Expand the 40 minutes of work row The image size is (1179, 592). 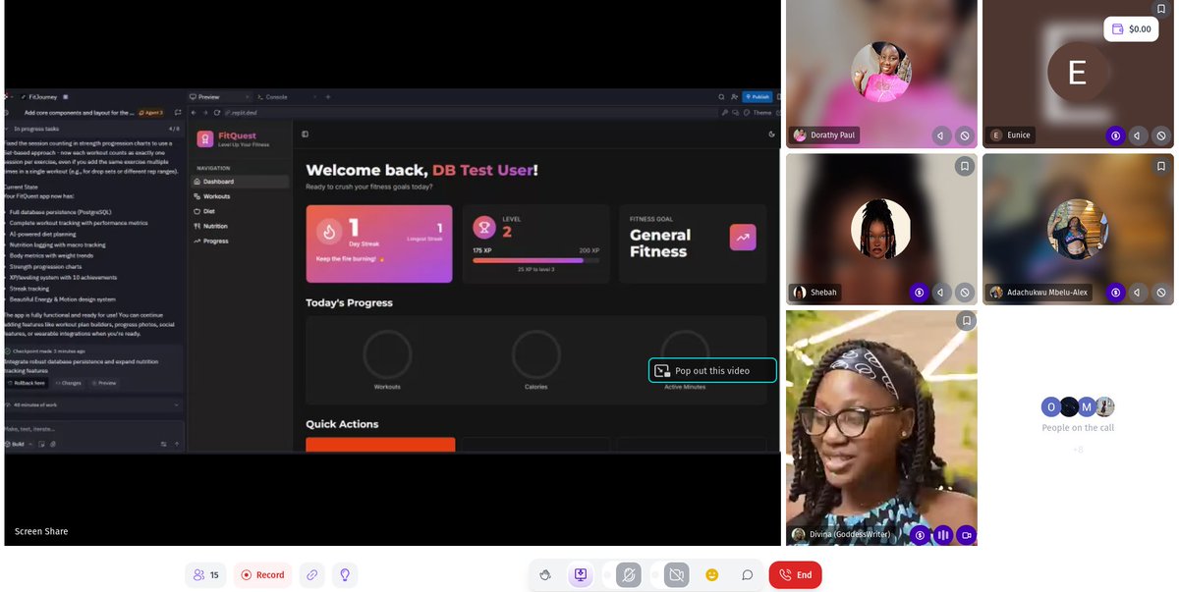tap(93, 404)
